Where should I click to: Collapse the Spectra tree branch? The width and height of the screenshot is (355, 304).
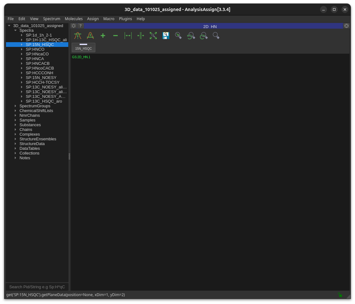15,31
